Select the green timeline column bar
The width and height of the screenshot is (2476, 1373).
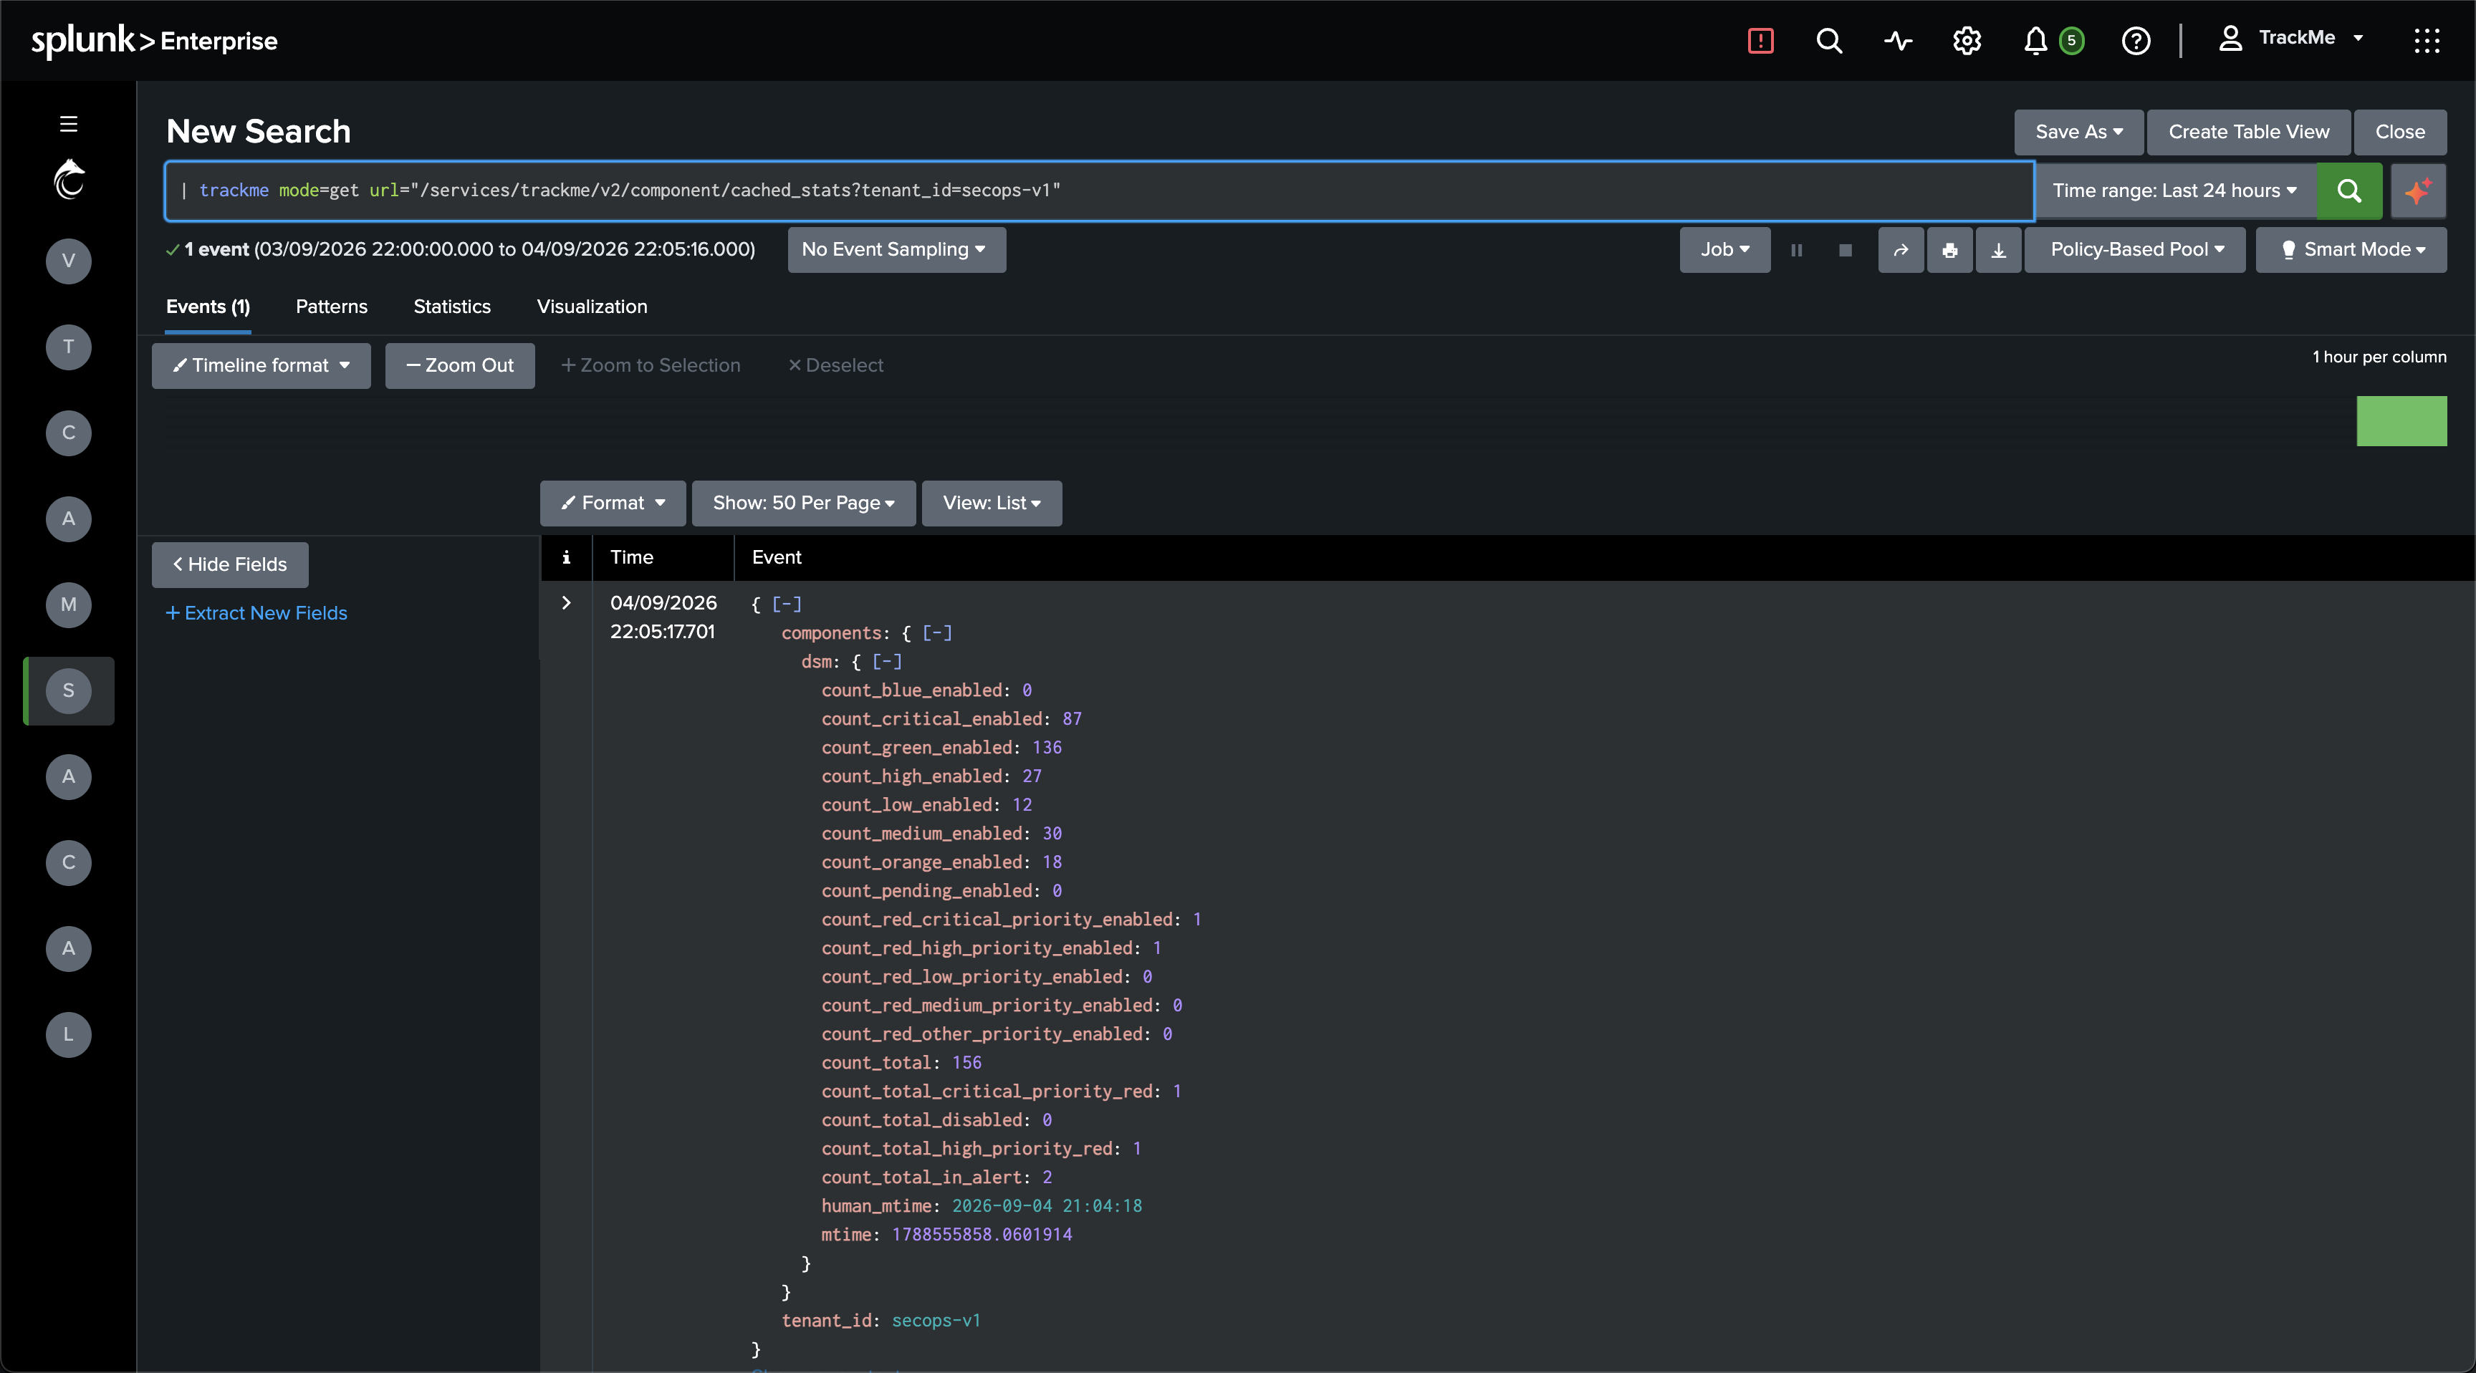tap(2401, 421)
